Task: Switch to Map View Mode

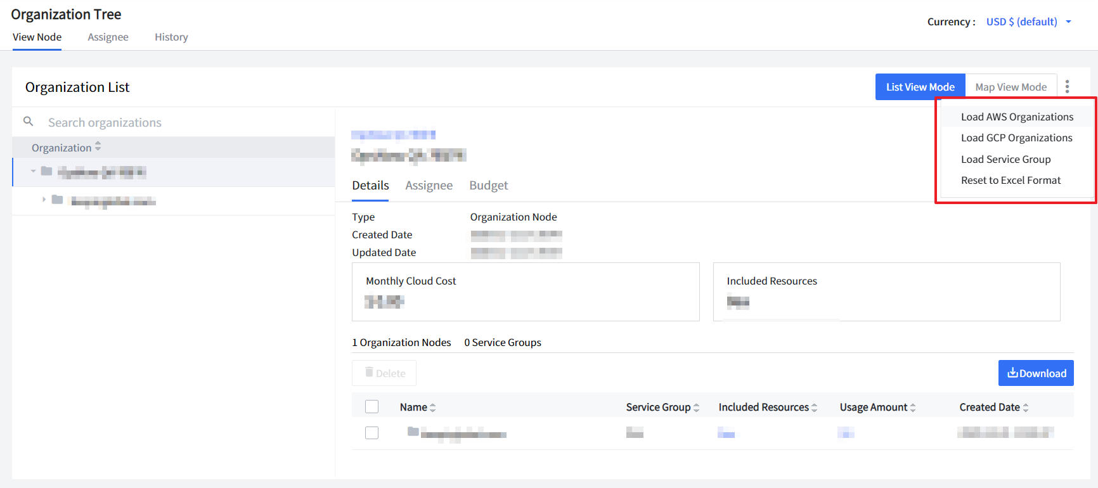Action: coord(1011,87)
